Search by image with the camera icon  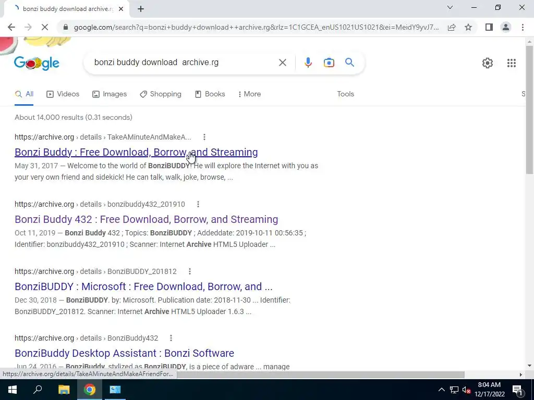point(329,63)
